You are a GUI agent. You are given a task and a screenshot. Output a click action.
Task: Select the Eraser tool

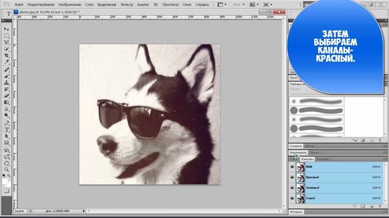tap(7, 96)
